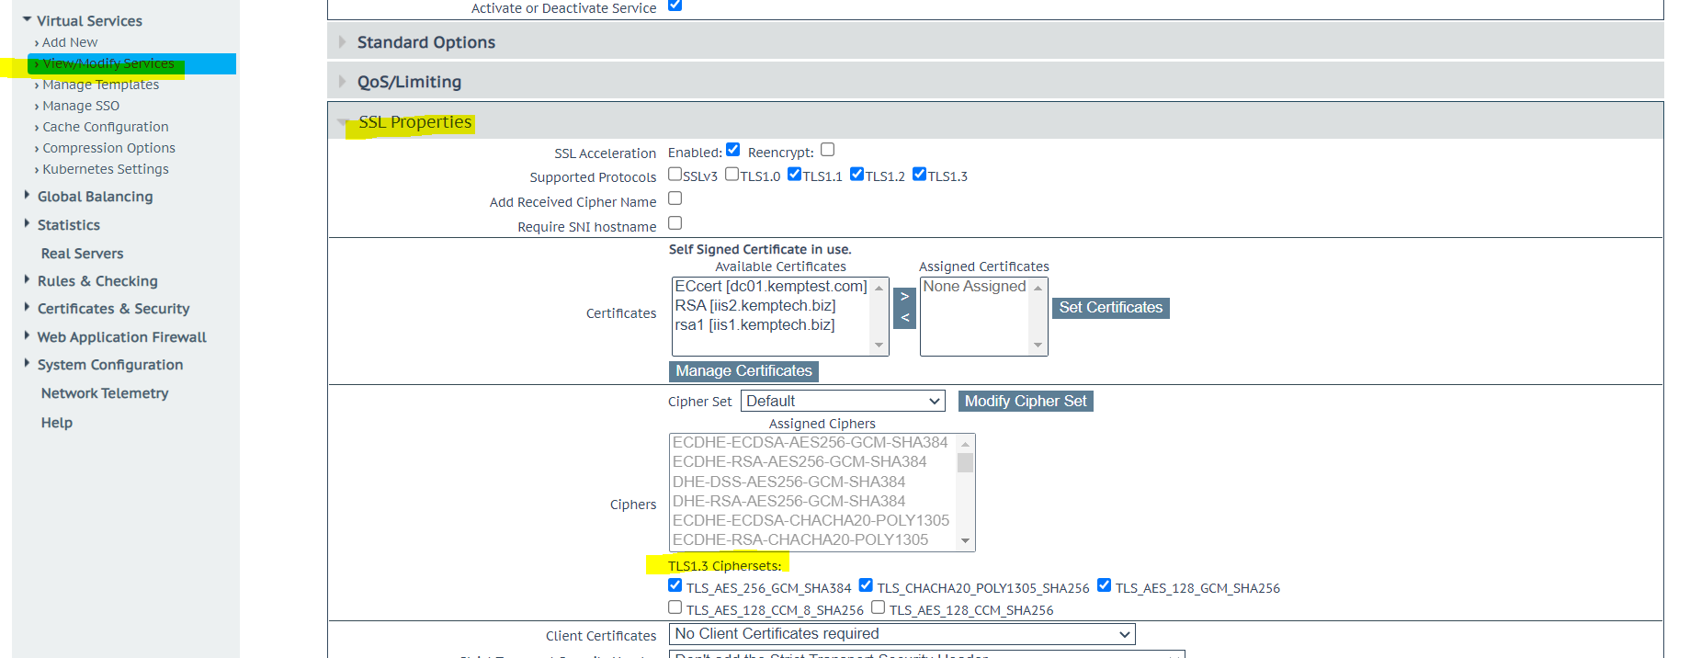The width and height of the screenshot is (1690, 658).
Task: Toggle the Activate or Deactivate Service checkbox
Action: [675, 6]
